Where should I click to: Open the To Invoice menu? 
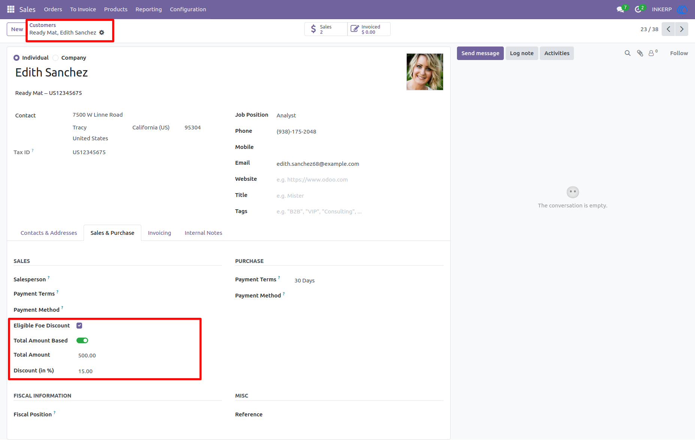(83, 9)
